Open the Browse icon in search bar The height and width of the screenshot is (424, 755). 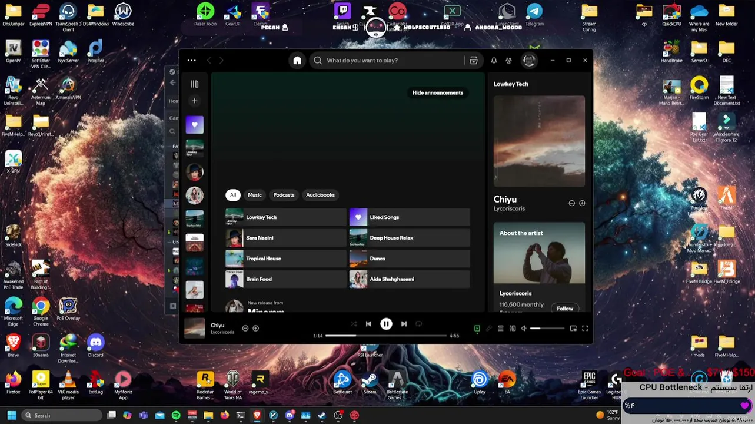click(x=473, y=60)
